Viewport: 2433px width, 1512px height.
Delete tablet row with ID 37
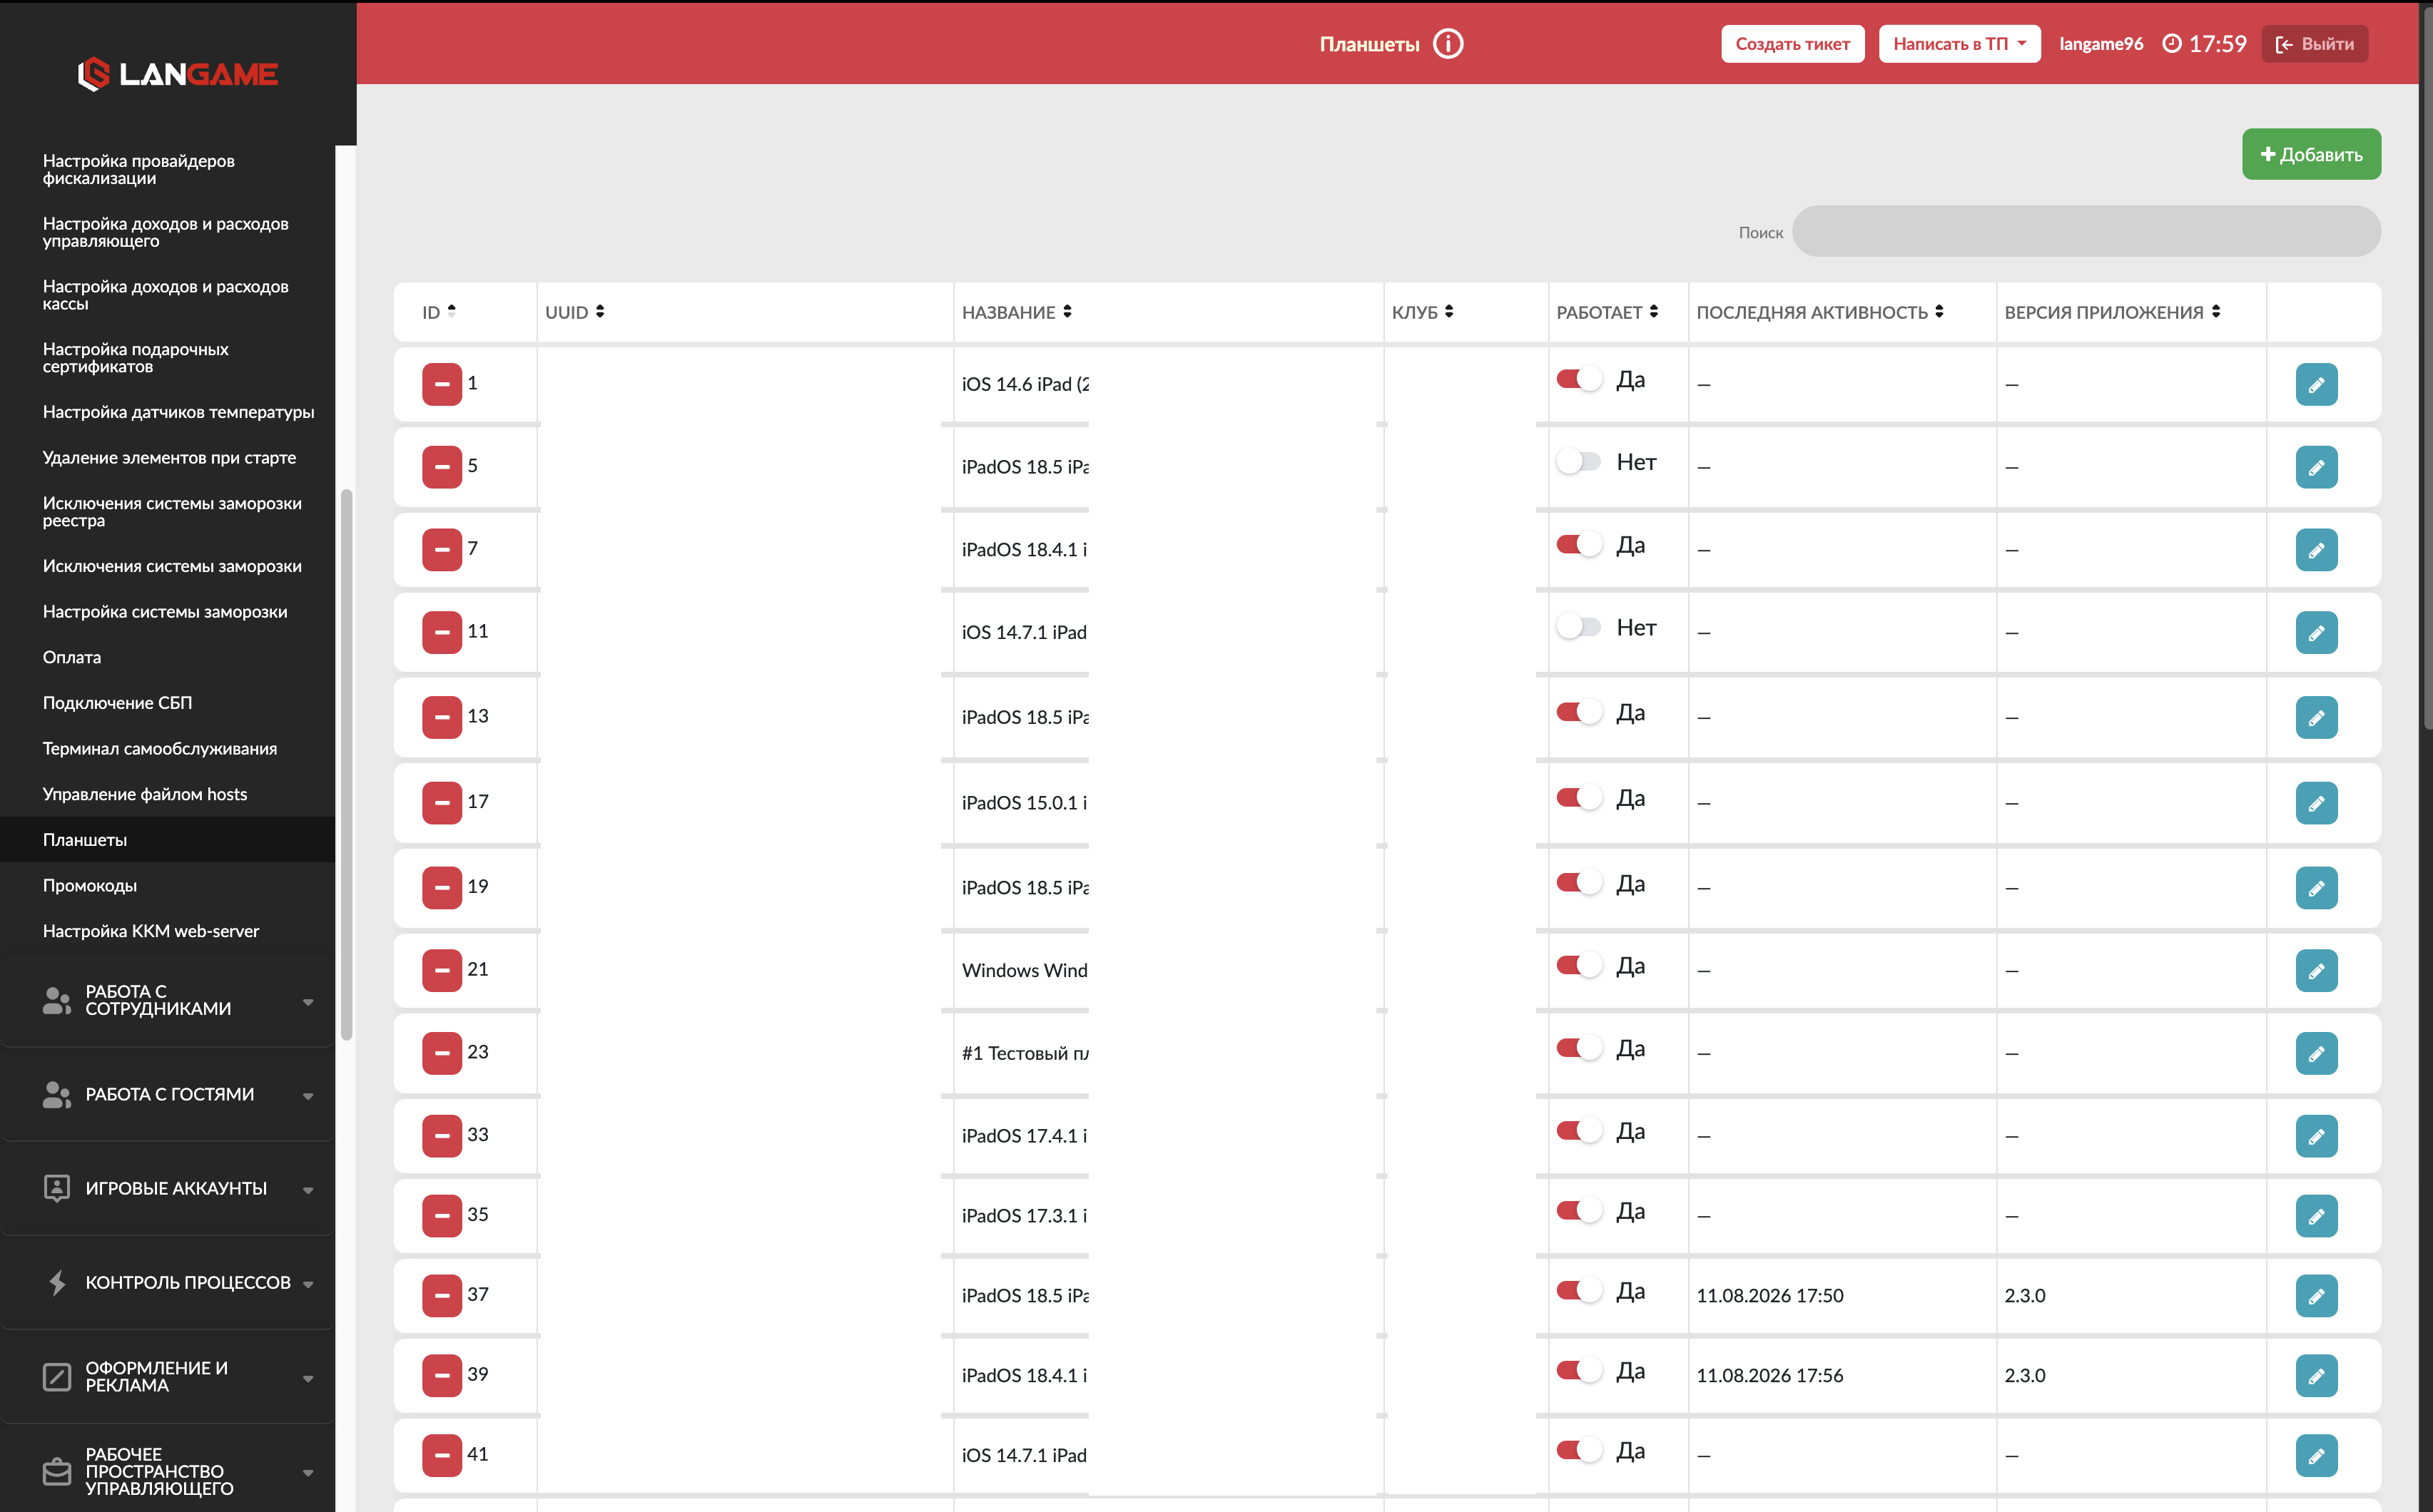tap(441, 1296)
